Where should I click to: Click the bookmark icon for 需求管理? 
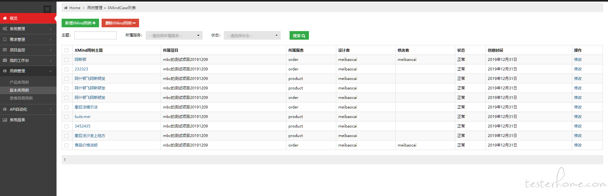coord(5,39)
